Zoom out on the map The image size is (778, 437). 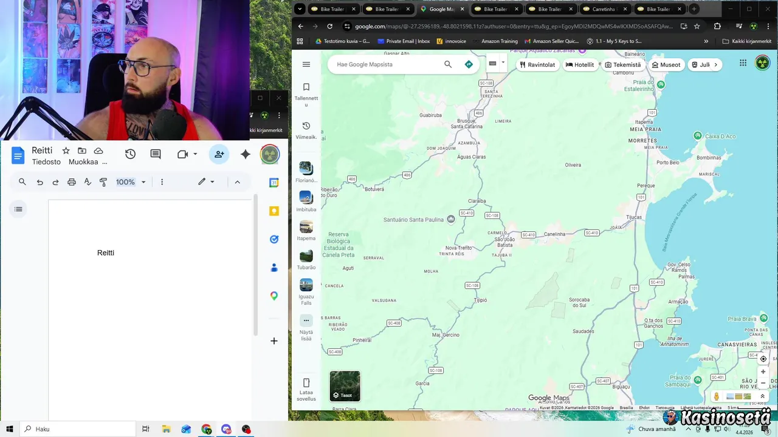[x=763, y=383]
